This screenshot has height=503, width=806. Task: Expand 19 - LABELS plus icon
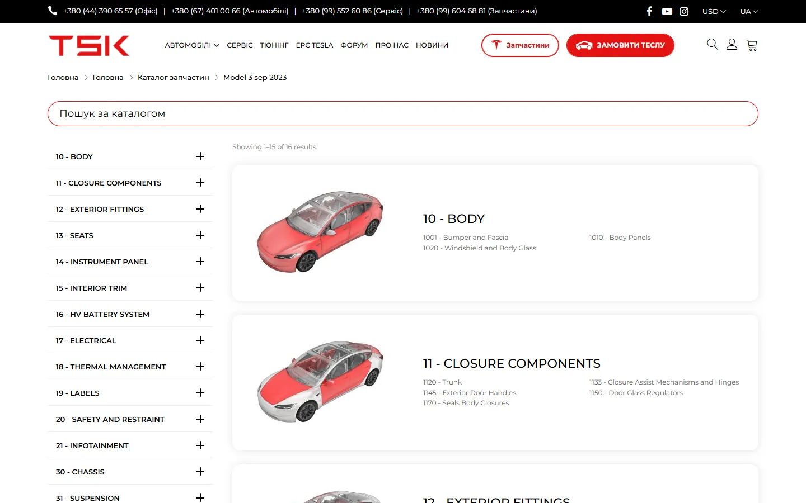point(200,393)
